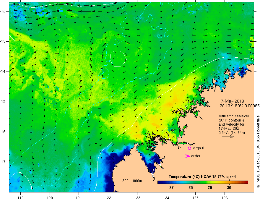
Task: Click the 'drifter' legend label
Action: pos(196,156)
